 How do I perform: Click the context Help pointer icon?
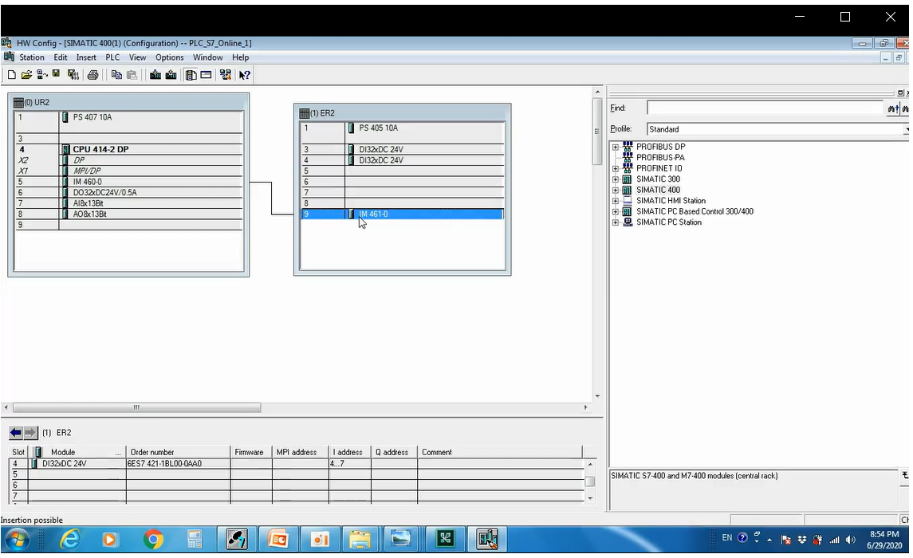245,75
